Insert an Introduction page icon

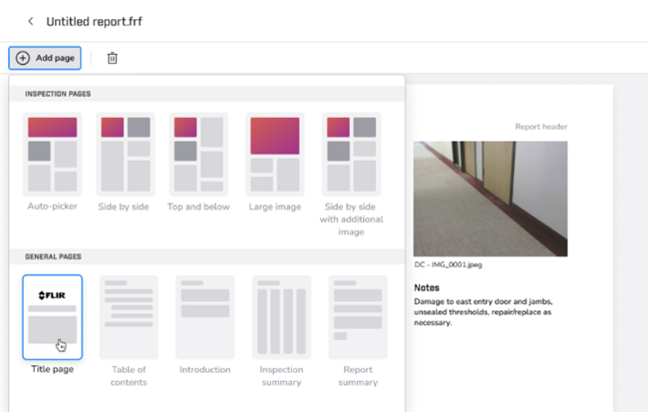click(x=205, y=317)
